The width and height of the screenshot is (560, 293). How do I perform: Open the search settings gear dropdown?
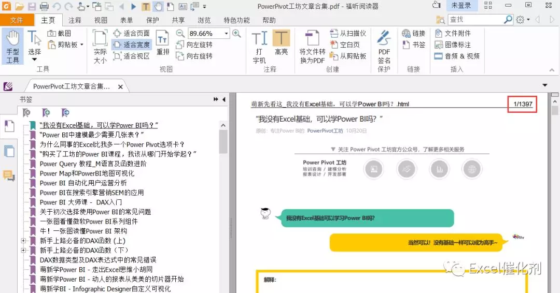523,20
